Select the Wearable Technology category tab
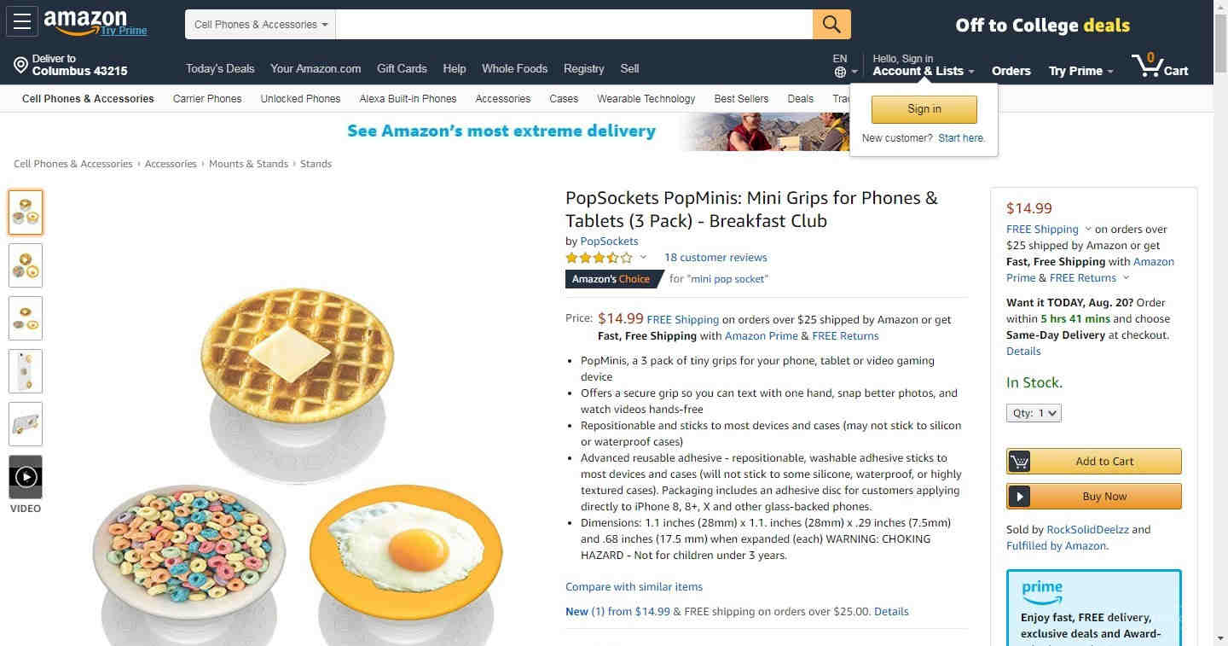The height and width of the screenshot is (646, 1228). (x=646, y=98)
